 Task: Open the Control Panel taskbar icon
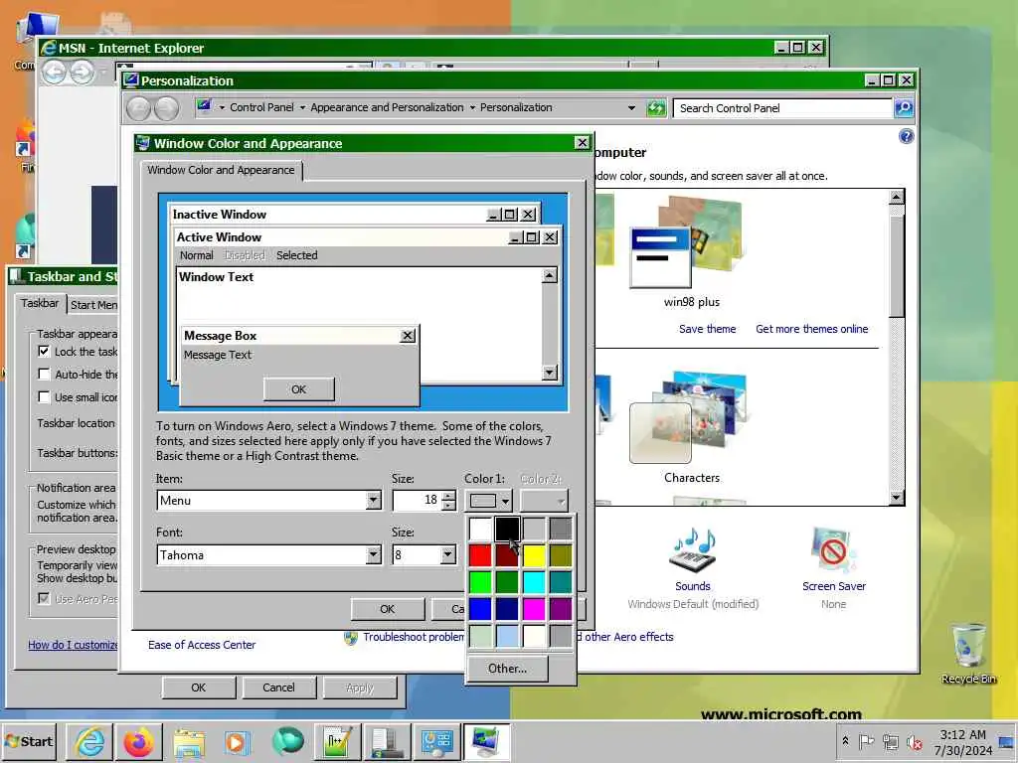(x=437, y=741)
